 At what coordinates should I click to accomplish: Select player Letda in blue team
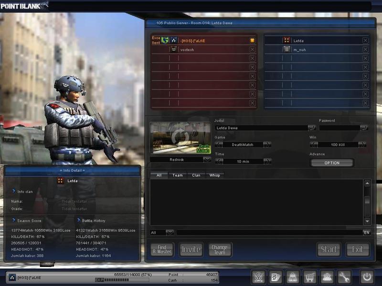point(316,41)
